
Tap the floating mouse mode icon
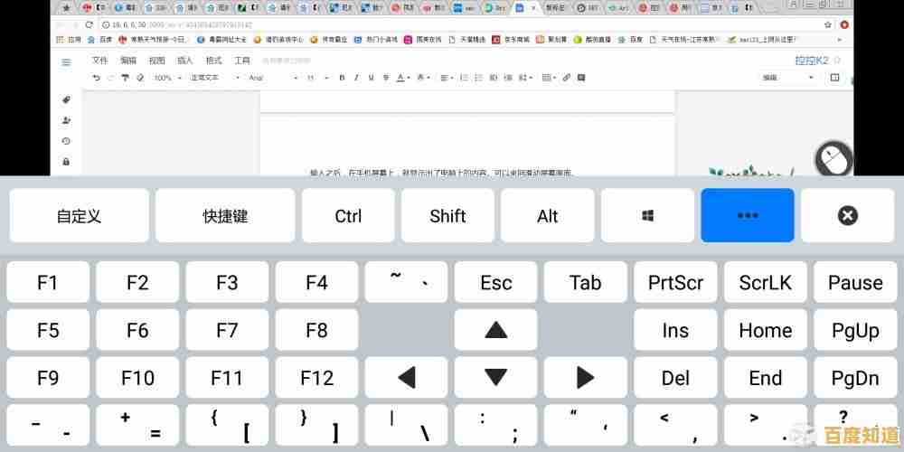pyautogui.click(x=833, y=160)
